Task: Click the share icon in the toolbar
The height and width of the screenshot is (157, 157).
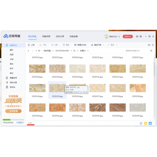Action: [52, 45]
